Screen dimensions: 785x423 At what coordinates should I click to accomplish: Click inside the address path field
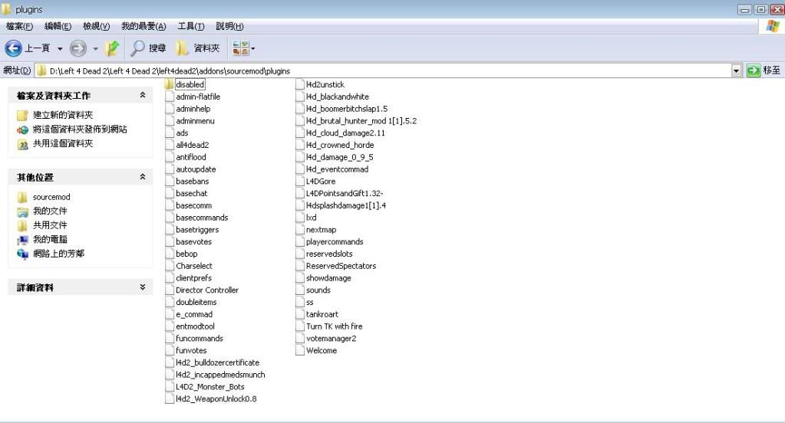[x=384, y=70]
